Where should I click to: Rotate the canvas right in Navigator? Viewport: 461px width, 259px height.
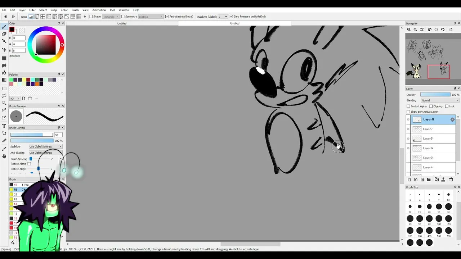click(x=443, y=29)
